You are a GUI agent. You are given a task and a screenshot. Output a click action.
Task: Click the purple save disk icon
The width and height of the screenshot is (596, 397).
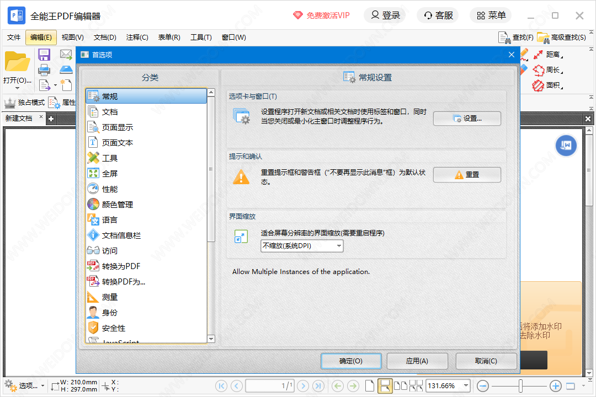44,55
